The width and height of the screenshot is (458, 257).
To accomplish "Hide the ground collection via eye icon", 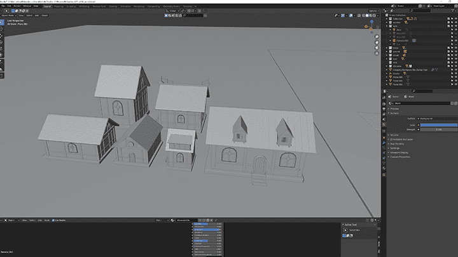I will (455, 51).
